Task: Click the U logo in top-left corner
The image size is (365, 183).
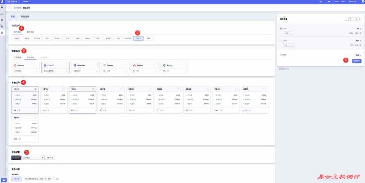Action: pyautogui.click(x=2, y=2)
